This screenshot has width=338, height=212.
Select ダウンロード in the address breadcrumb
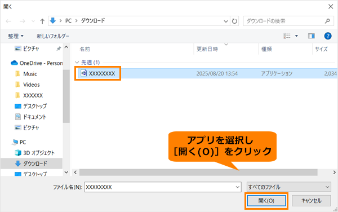[93, 21]
